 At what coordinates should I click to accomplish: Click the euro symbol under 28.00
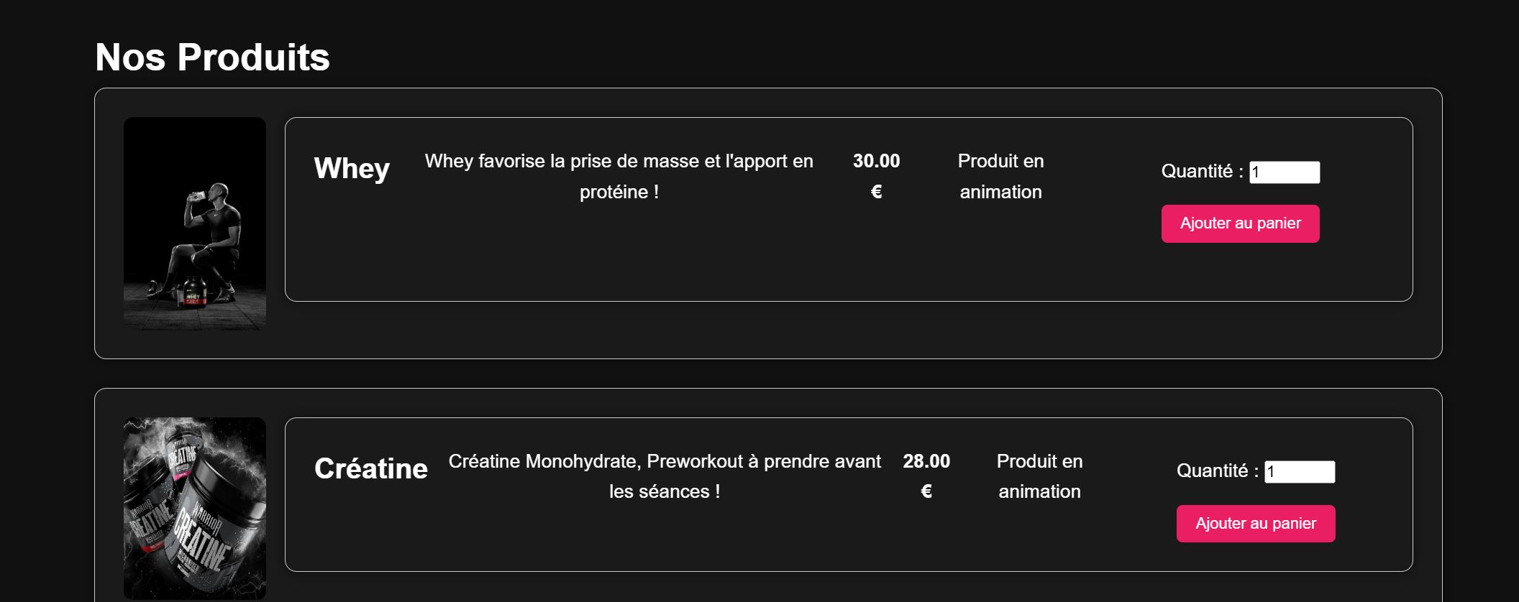pos(926,491)
